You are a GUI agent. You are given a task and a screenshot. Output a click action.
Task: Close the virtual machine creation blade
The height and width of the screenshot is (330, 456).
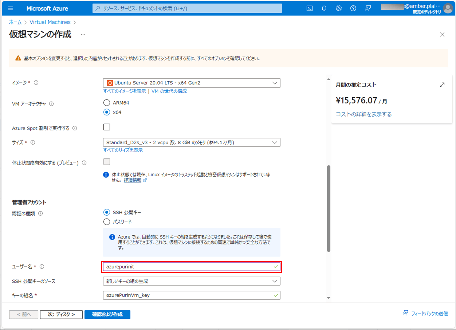coord(442,35)
